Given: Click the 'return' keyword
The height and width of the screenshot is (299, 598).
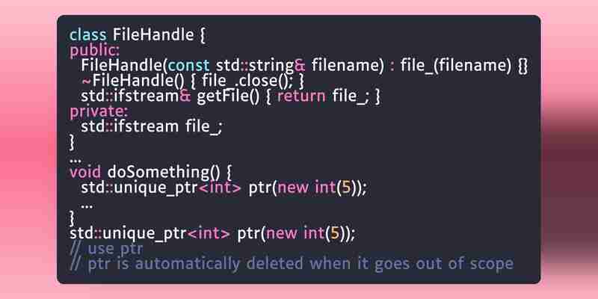Looking at the screenshot, I should click(302, 96).
